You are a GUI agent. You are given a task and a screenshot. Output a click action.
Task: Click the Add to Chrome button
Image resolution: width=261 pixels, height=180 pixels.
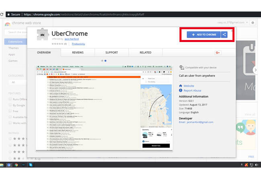click(x=204, y=35)
